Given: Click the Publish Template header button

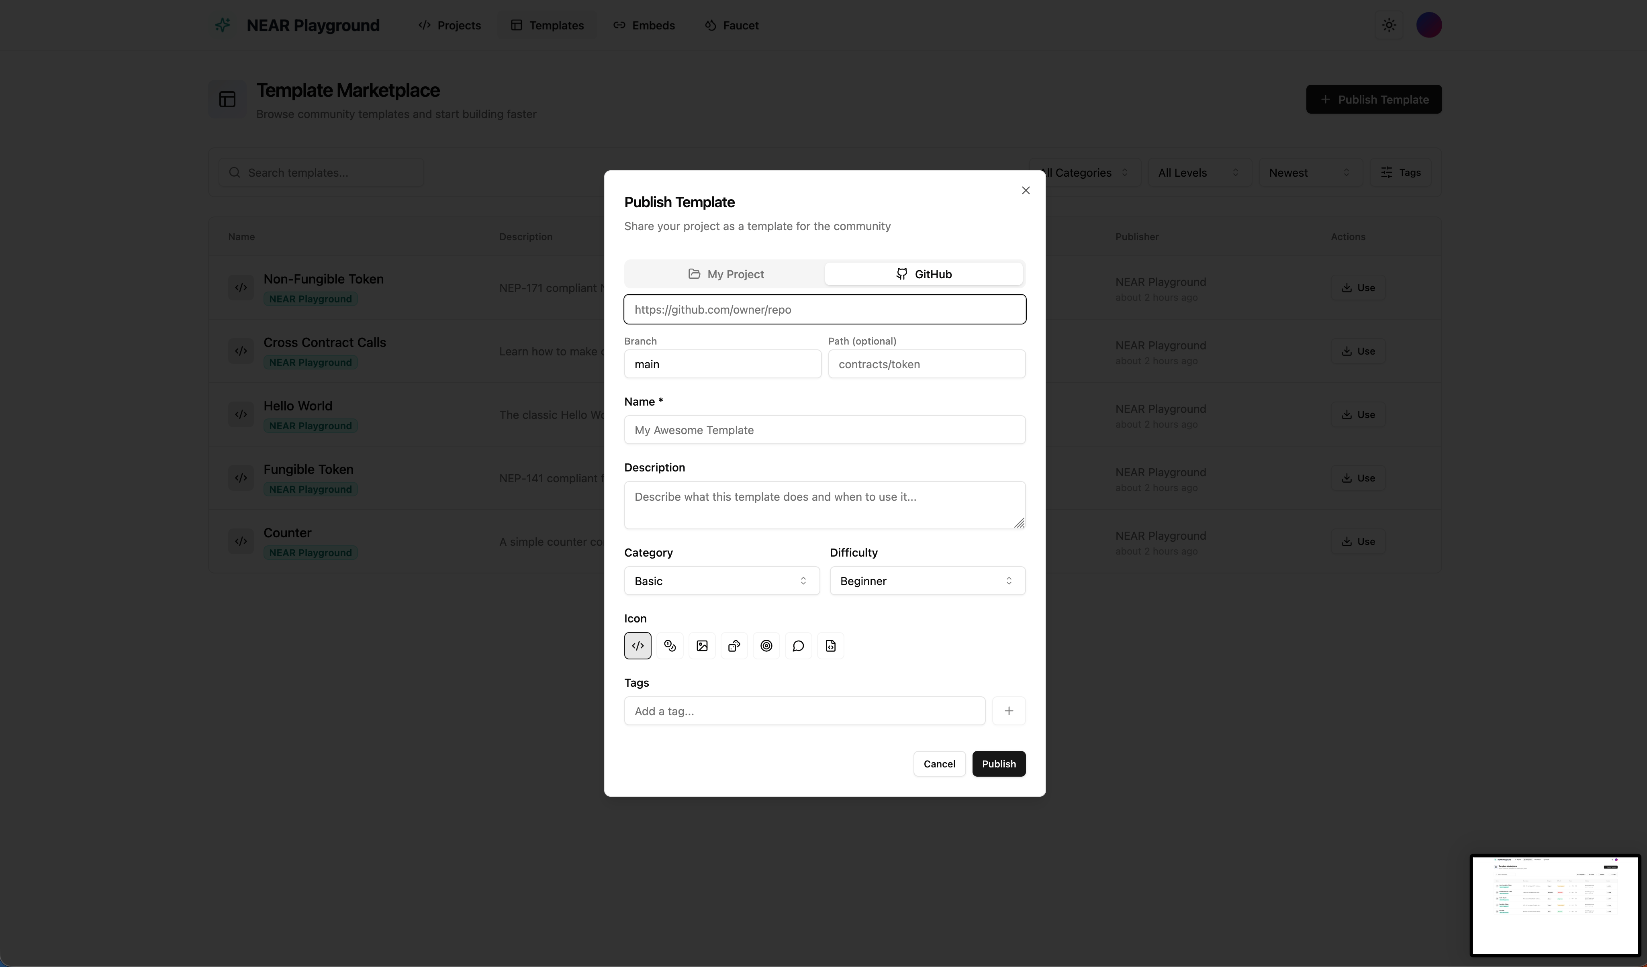Looking at the screenshot, I should click(1374, 99).
